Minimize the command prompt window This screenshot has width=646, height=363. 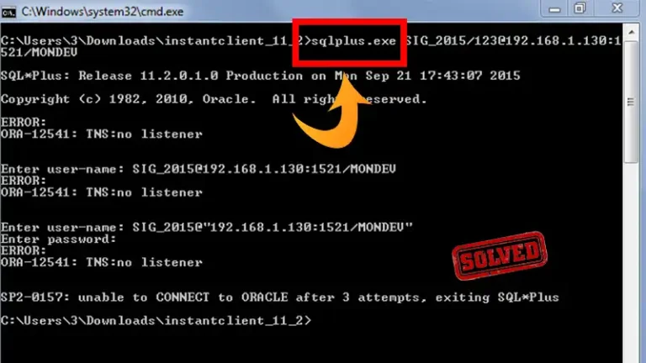[554, 9]
